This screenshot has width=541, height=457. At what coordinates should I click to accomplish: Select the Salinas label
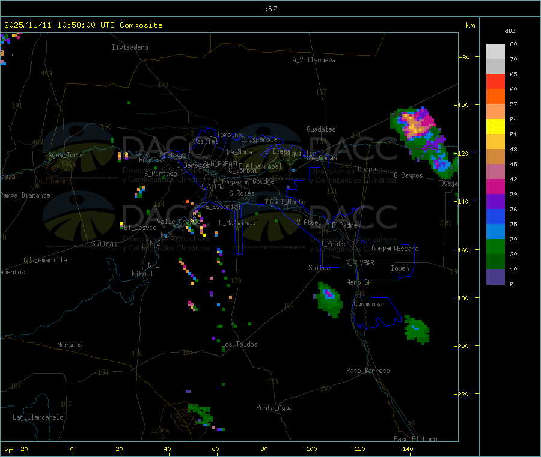tap(104, 244)
